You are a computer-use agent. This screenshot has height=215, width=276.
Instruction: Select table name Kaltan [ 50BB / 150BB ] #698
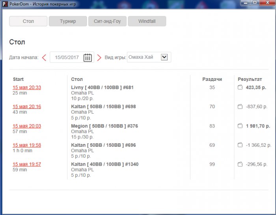tap(103, 107)
